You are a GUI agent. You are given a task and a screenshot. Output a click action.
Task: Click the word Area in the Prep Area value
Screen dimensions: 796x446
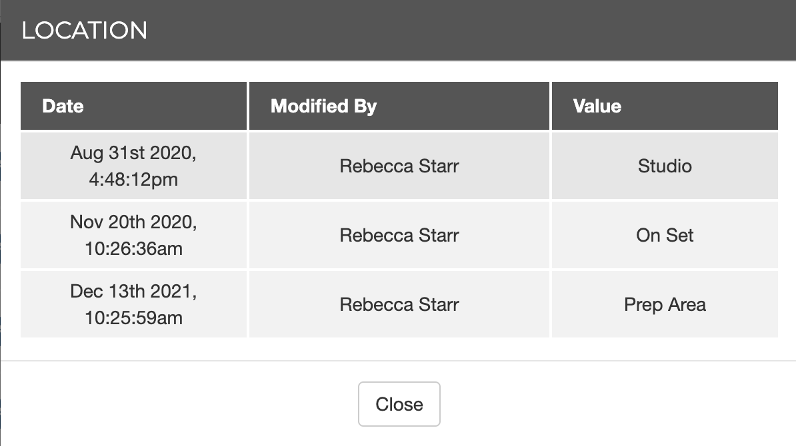pos(686,304)
